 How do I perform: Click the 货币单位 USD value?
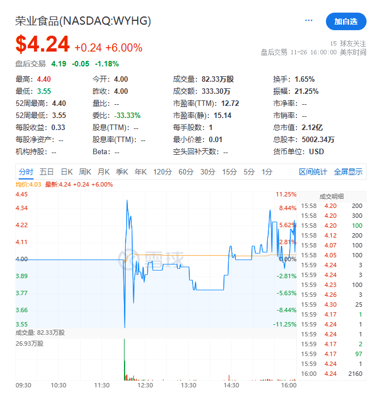[x=317, y=152]
